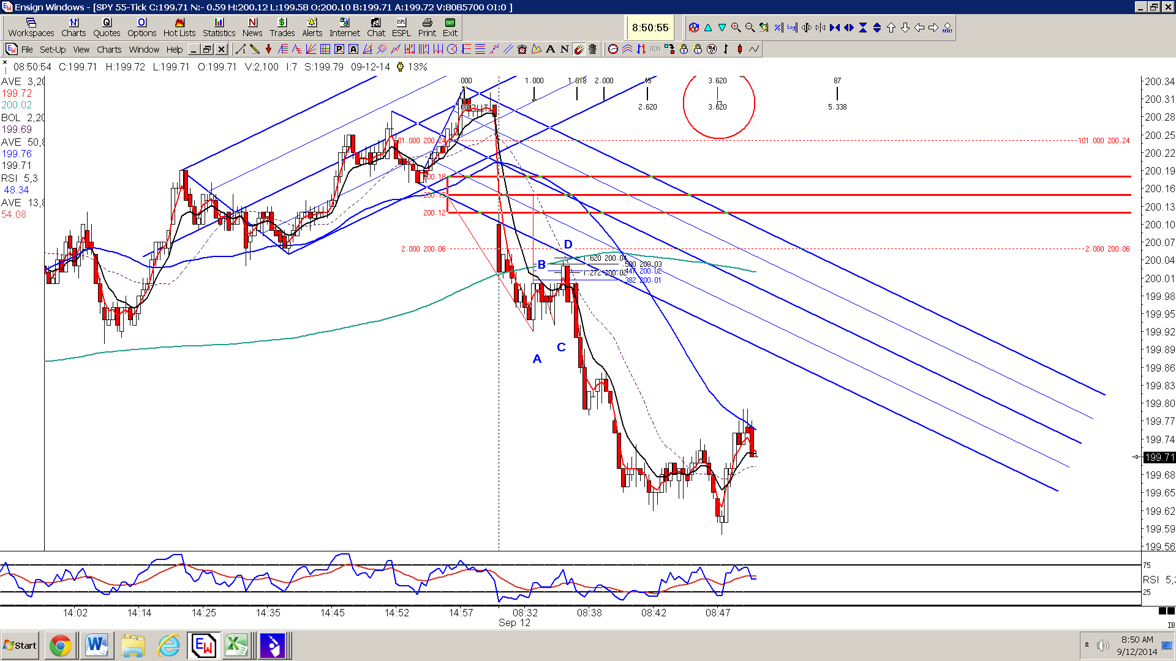Select the pencil drawing tool

(x=255, y=49)
